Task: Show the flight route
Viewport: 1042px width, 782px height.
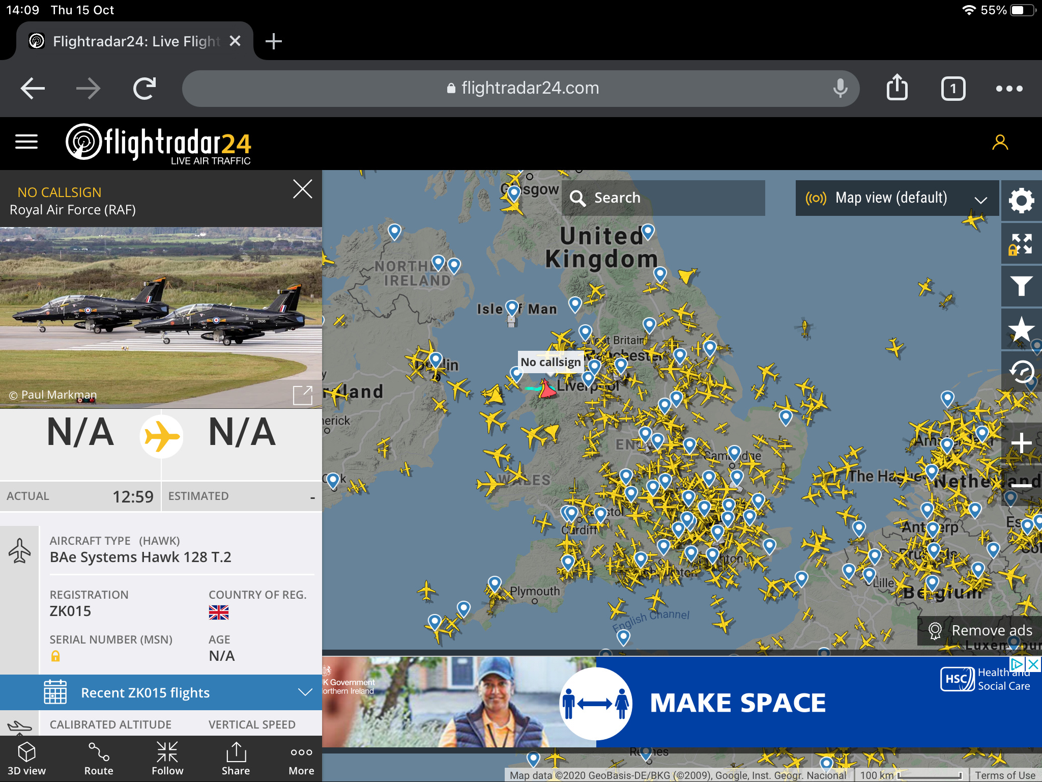Action: point(99,759)
